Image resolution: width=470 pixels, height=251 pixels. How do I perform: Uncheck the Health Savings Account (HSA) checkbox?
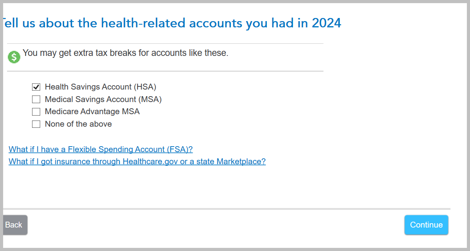pyautogui.click(x=36, y=87)
